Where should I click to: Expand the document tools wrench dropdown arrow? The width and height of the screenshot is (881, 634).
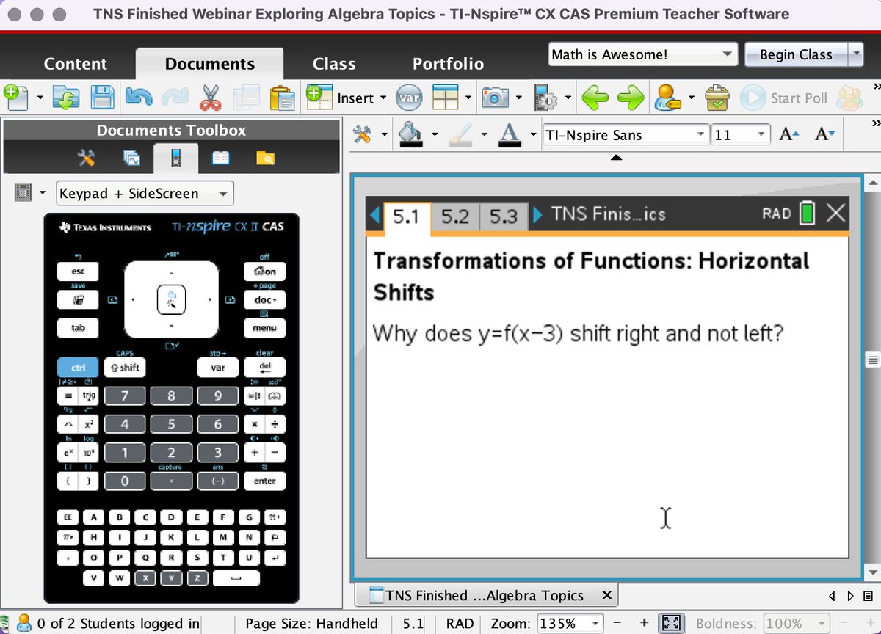[384, 135]
